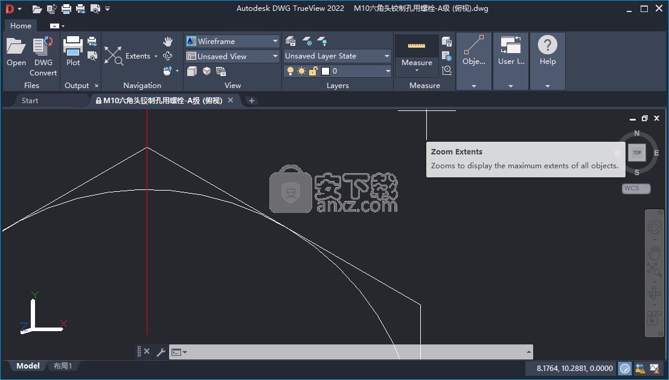Viewport: 669px width, 380px height.
Task: Open Output panel dialog launcher arrow
Action: click(97, 86)
